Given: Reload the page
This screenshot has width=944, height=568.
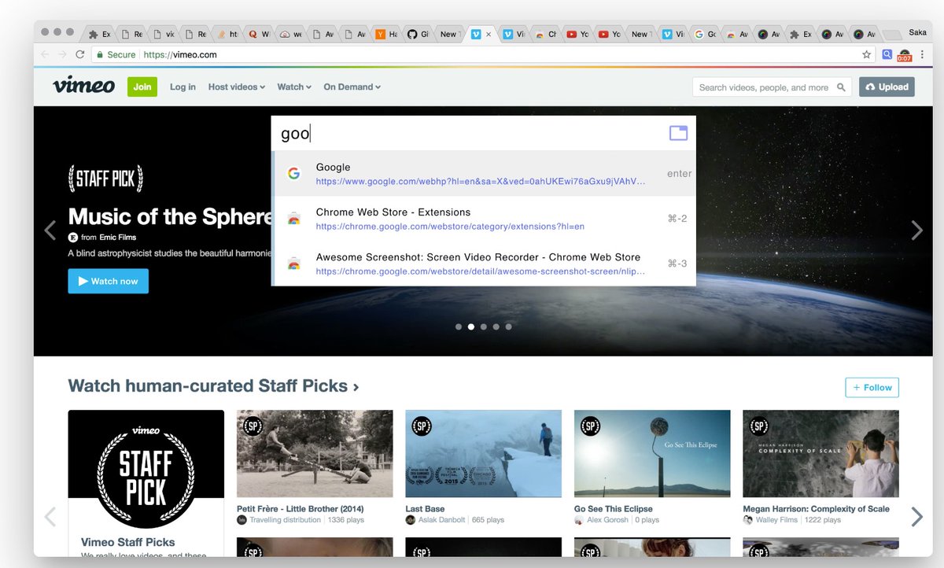Looking at the screenshot, I should (x=79, y=54).
